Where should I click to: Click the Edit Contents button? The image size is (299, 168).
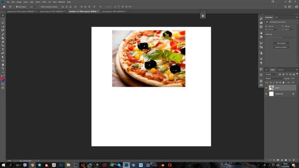281,43
